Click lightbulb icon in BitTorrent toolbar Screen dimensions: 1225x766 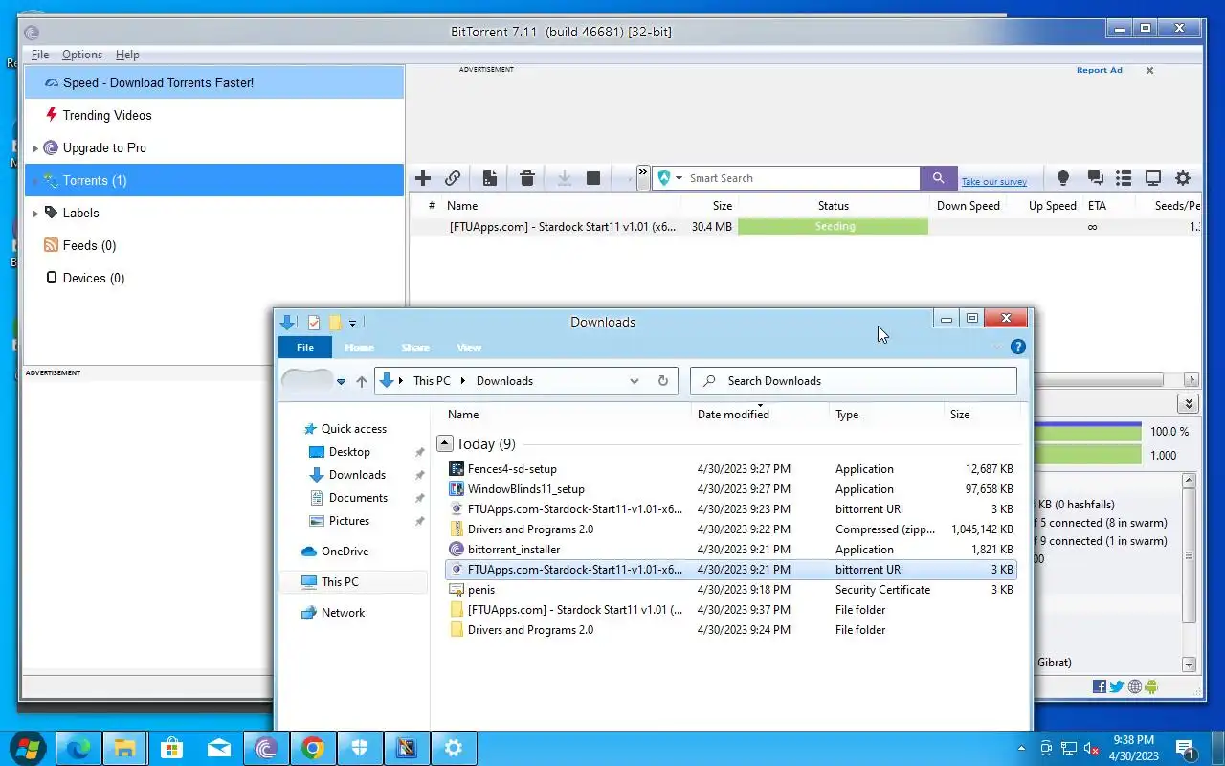(x=1062, y=178)
